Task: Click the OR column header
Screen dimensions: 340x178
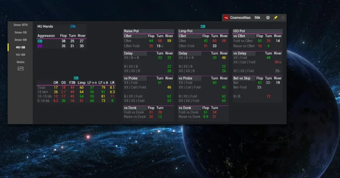Action: pos(56,83)
